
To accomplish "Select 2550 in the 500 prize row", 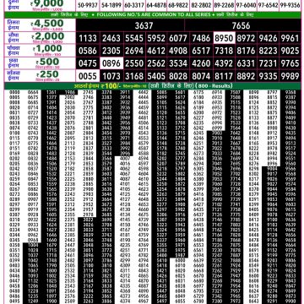I will (x=134, y=63).
